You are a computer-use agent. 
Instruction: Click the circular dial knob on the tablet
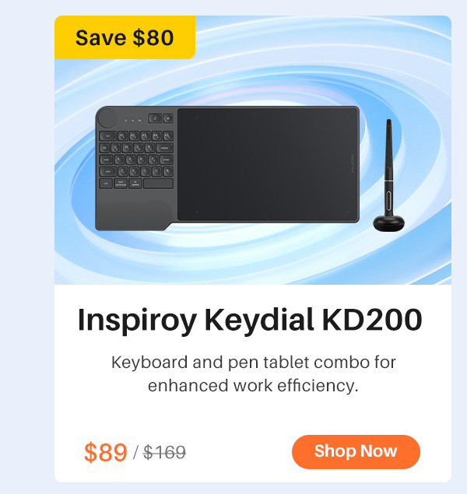107,118
